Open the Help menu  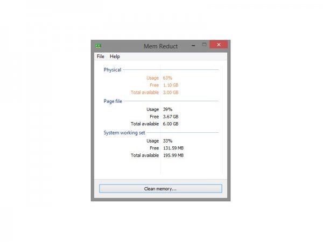click(x=115, y=56)
